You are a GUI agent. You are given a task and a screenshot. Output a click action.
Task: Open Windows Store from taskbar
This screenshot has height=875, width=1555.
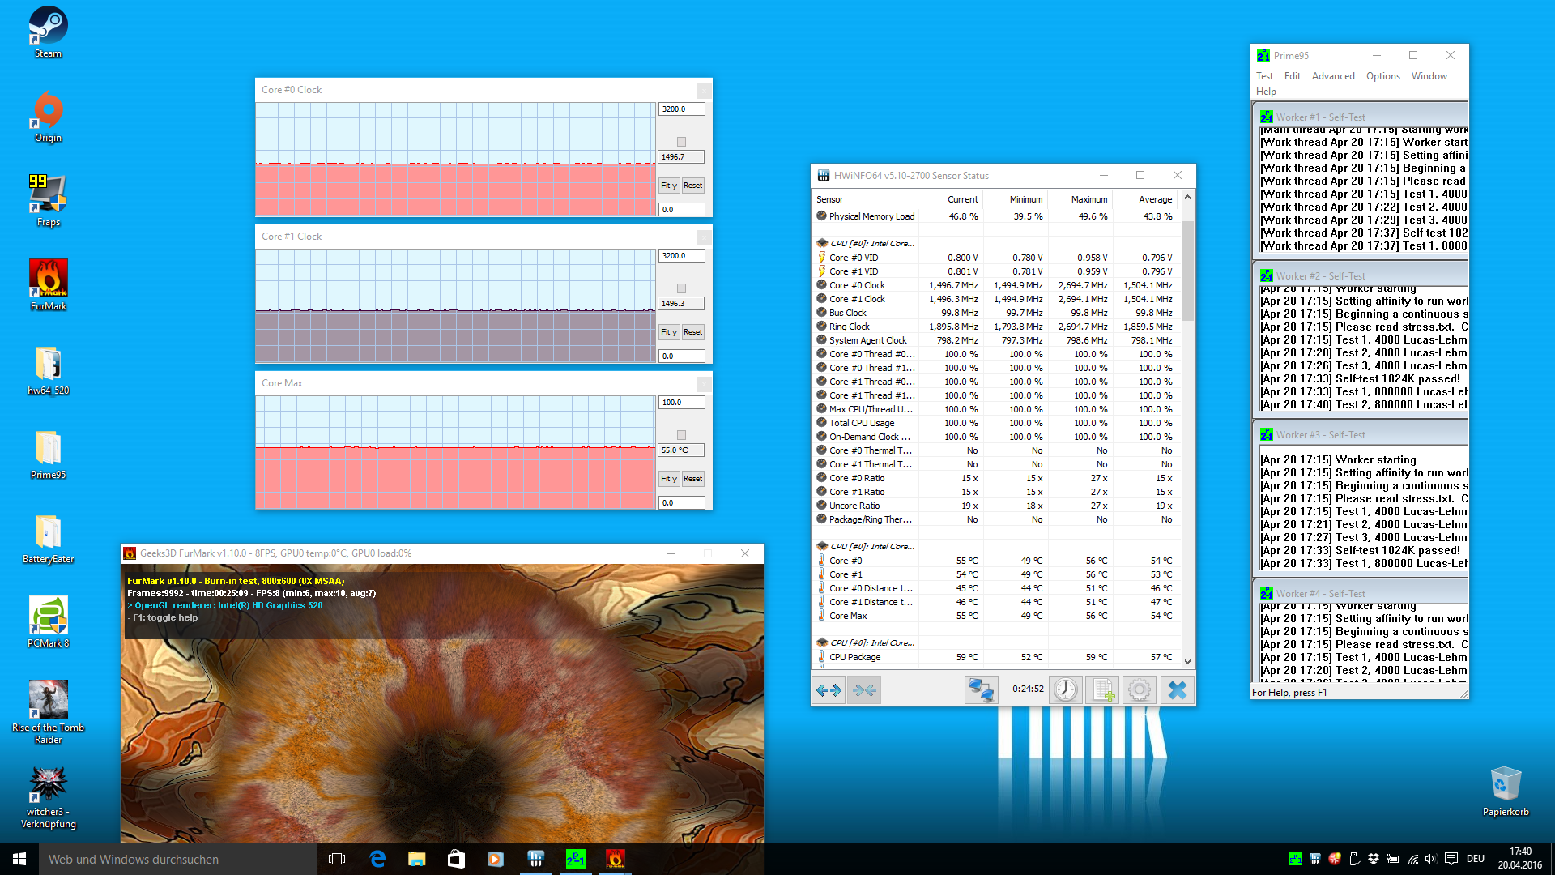(456, 859)
